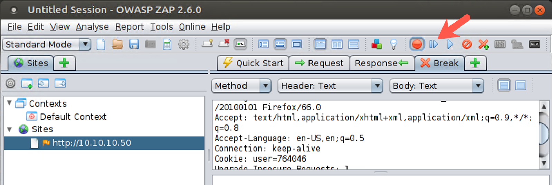Image resolution: width=552 pixels, height=185 pixels.
Task: Open the Scan Policy Manager sliders icon
Action: 500,44
